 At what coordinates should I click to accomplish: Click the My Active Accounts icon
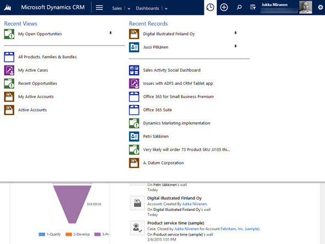point(9,97)
